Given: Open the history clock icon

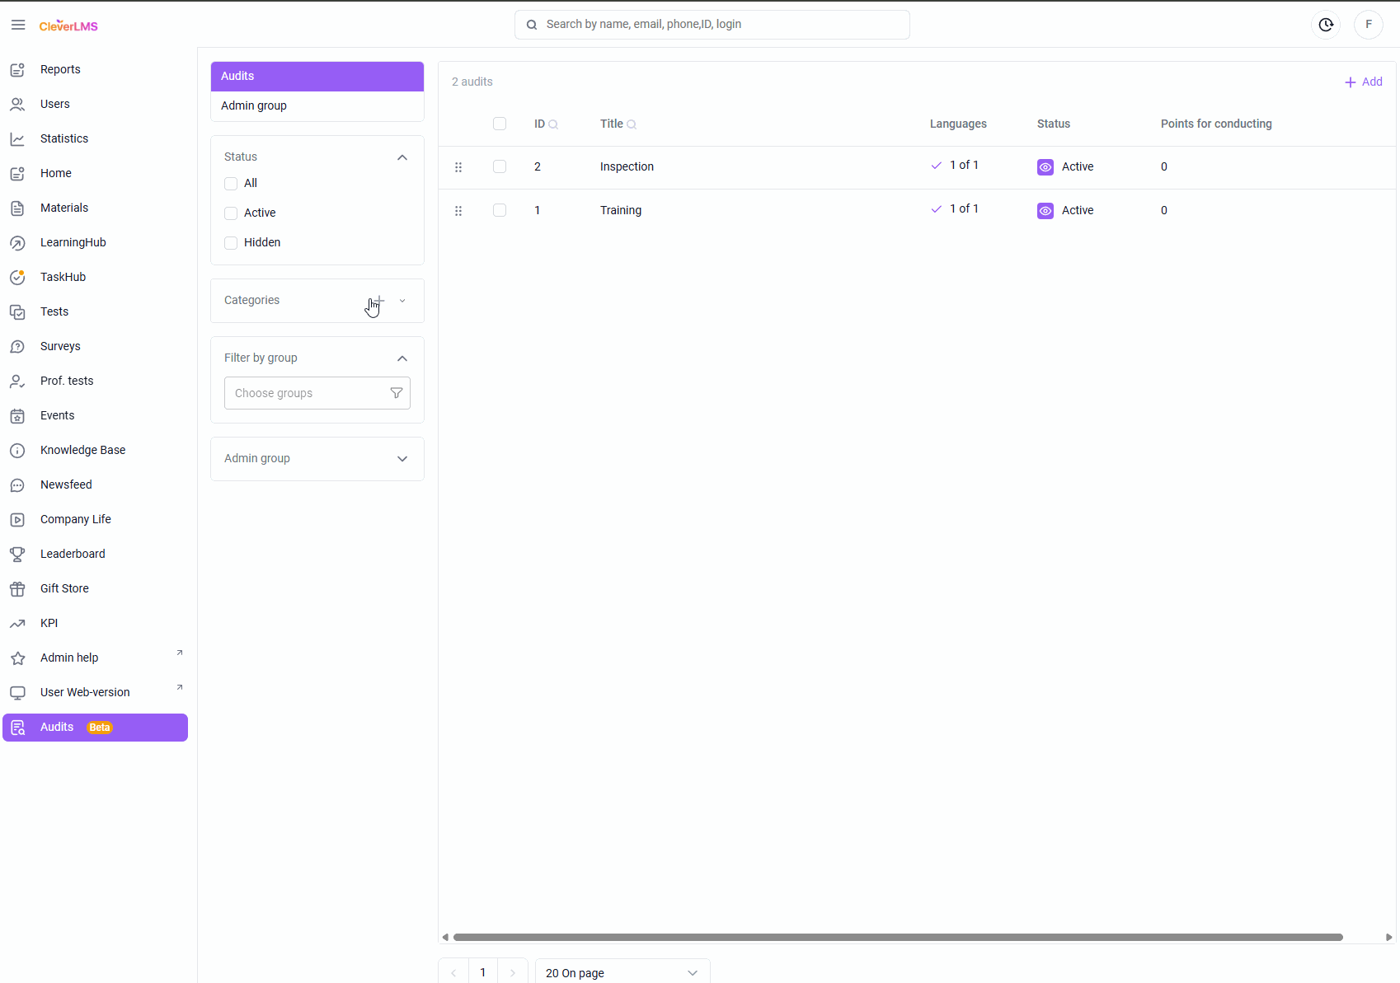Looking at the screenshot, I should tap(1326, 25).
